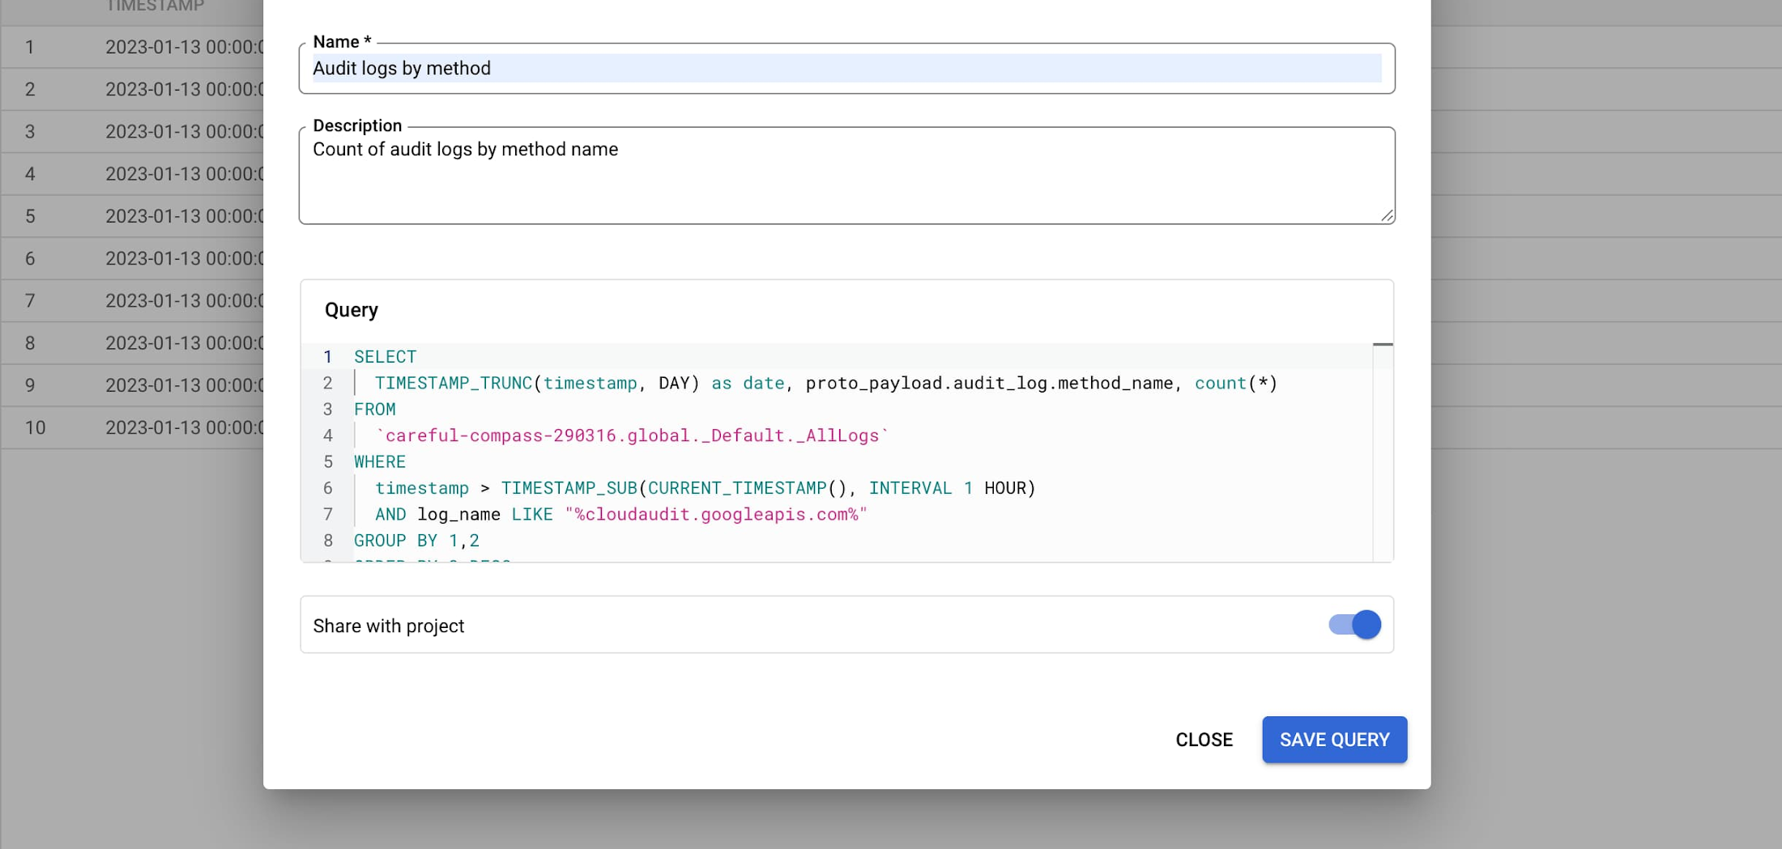Click the cloudaudit.googleapis.com string literal
Image resolution: width=1782 pixels, height=849 pixels.
[x=716, y=515]
